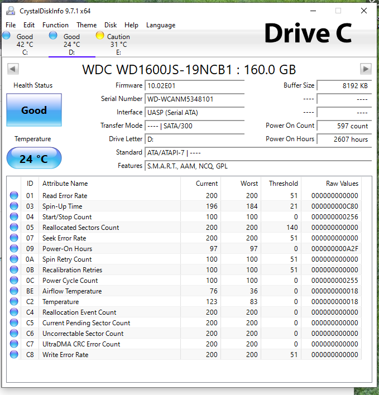Click the CrystalDiskInfo app icon in title bar
This screenshot has height=395, width=379.
[11, 11]
